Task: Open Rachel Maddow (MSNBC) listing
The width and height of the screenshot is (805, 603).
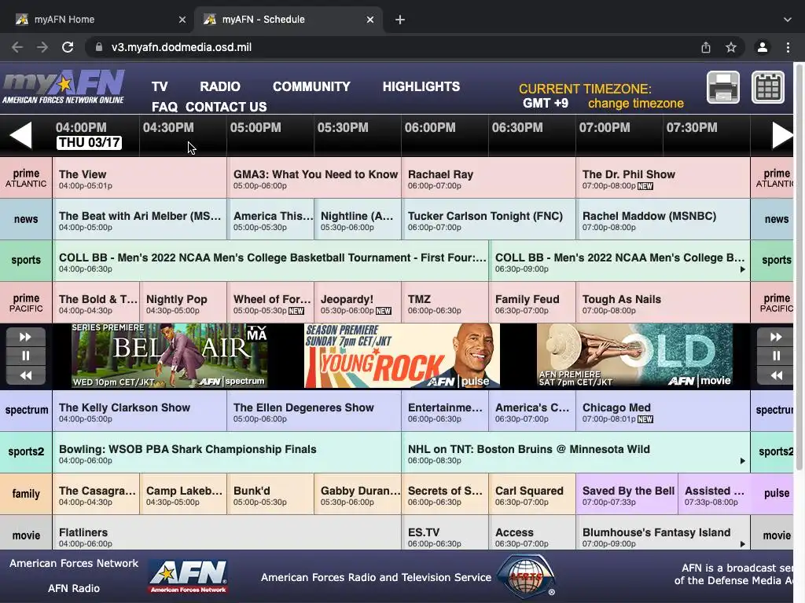Action: tap(663, 219)
